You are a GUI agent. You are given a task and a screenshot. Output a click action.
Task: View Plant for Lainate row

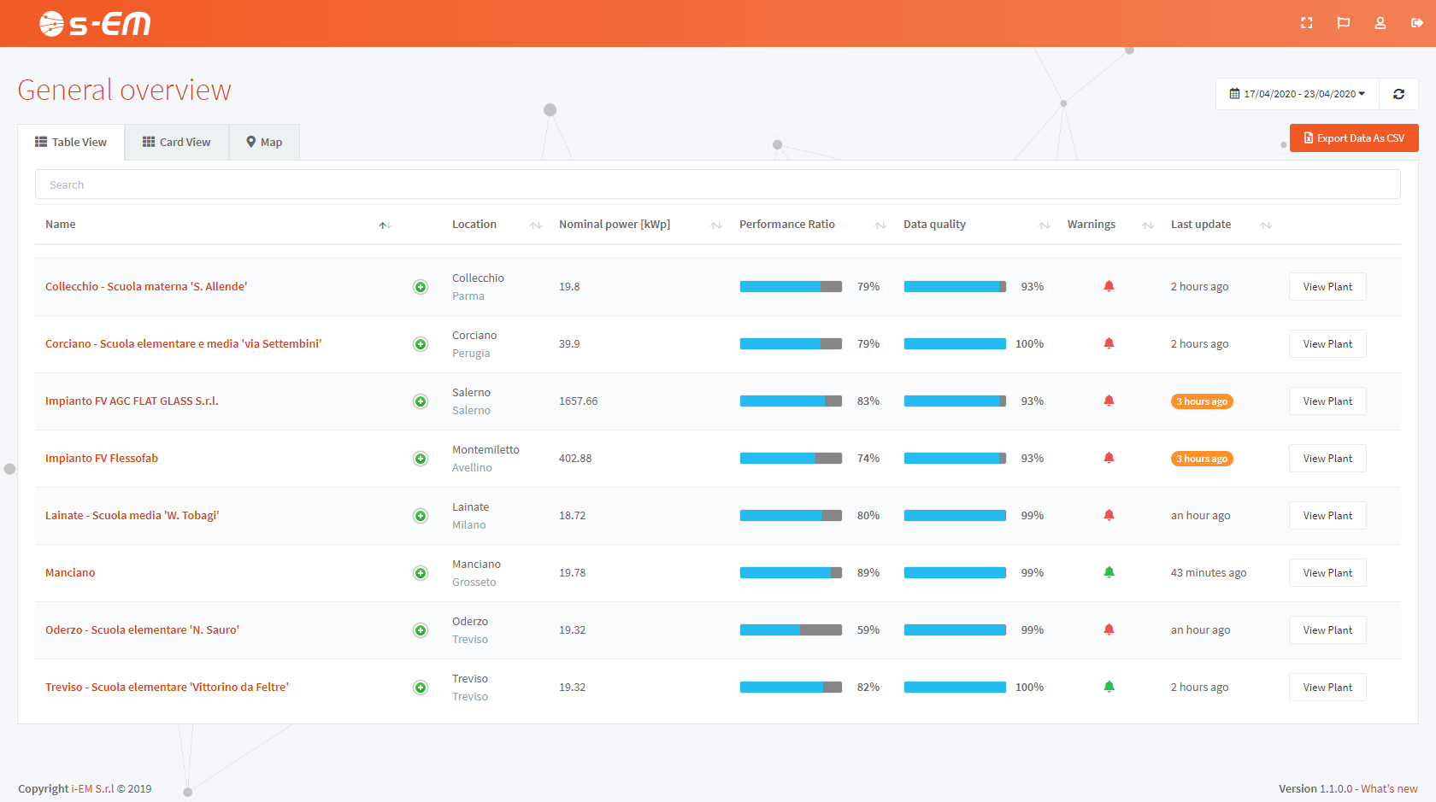1327,516
